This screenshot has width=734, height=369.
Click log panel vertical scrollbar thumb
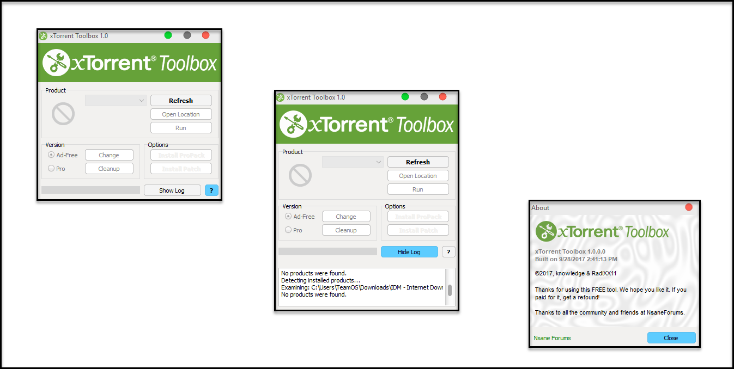pos(450,290)
